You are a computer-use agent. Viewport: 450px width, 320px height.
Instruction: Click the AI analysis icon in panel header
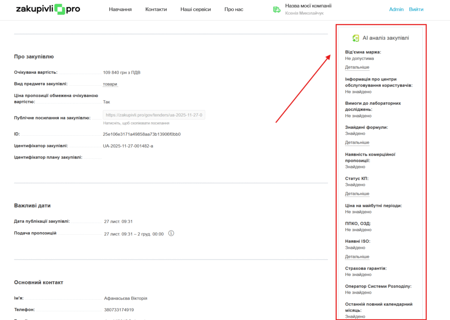(x=356, y=38)
